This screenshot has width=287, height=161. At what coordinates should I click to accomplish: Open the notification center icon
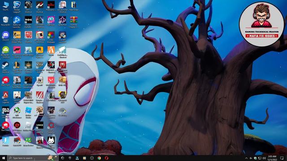click(282, 158)
